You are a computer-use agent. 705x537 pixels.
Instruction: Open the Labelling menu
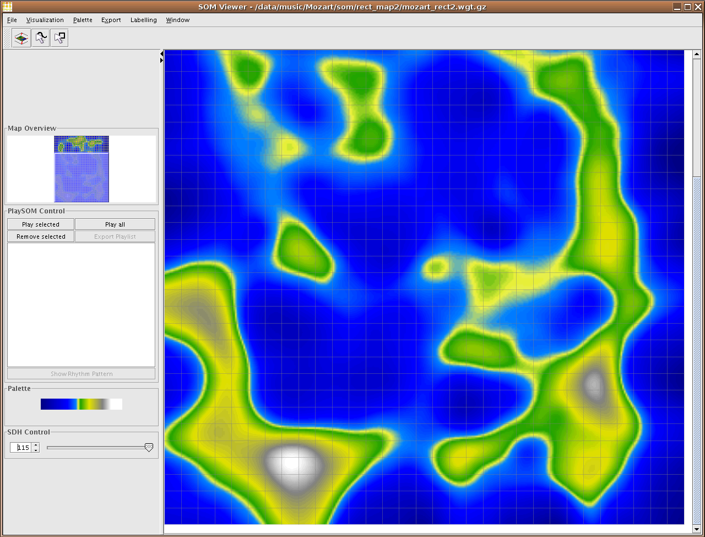(x=143, y=20)
